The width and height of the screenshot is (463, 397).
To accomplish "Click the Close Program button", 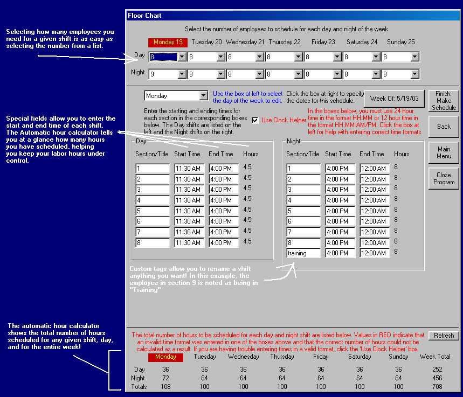I will coord(444,178).
